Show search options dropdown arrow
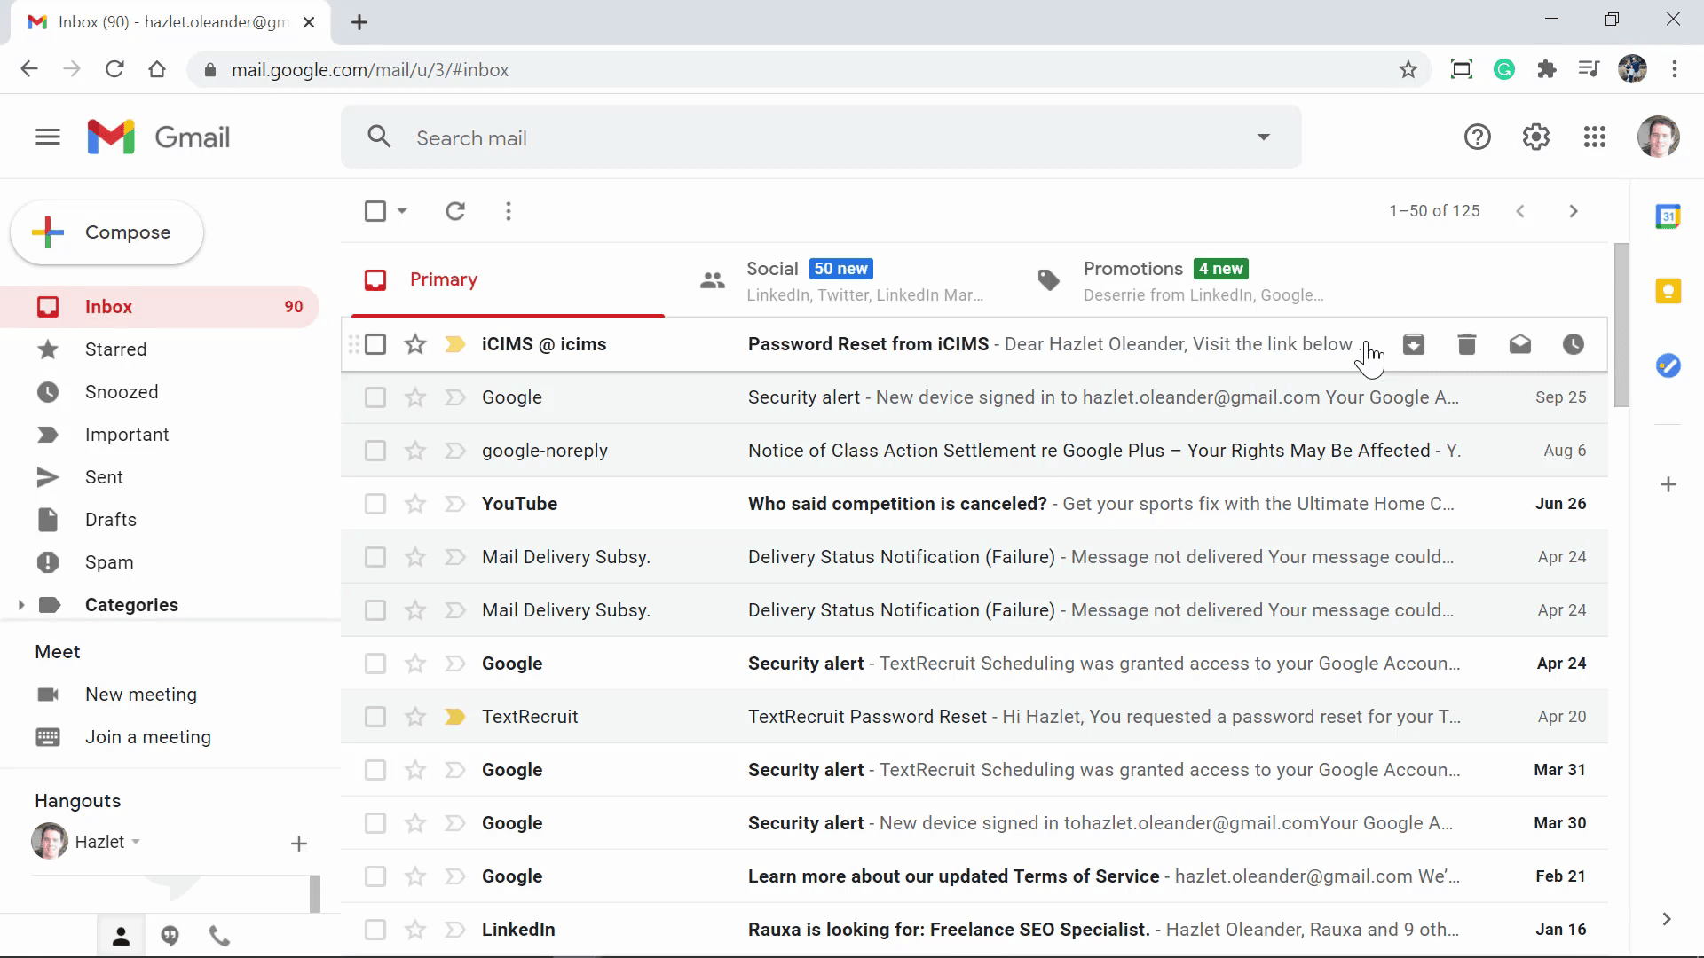This screenshot has height=958, width=1704. (1263, 137)
